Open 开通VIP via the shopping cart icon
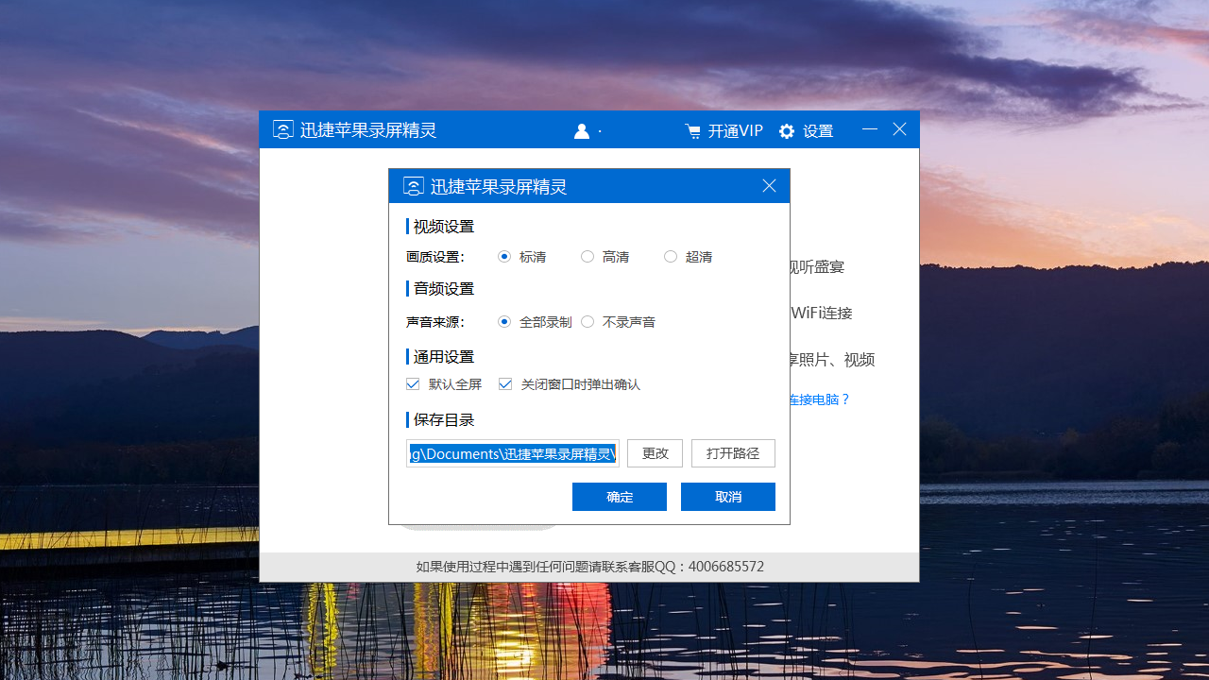Viewport: 1209px width, 680px height. pos(694,130)
